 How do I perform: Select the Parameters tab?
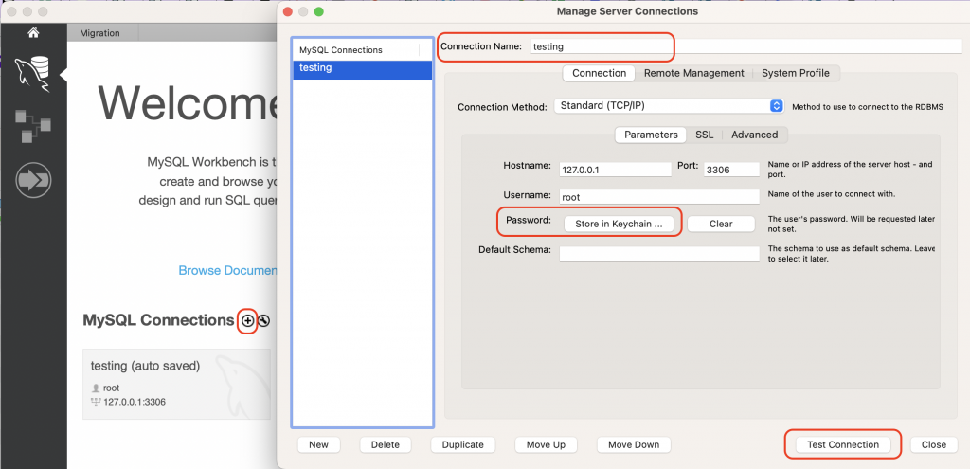651,135
